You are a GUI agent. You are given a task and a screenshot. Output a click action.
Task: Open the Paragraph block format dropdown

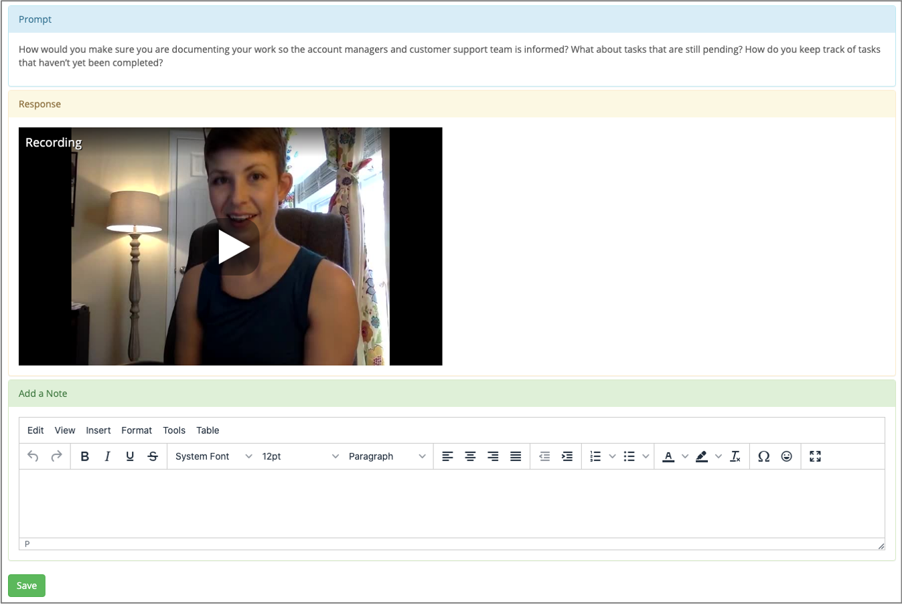click(387, 456)
